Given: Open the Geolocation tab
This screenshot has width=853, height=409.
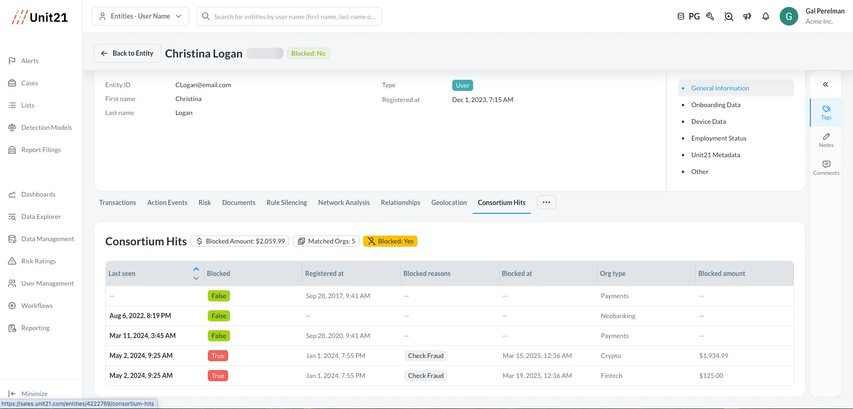Looking at the screenshot, I should [449, 203].
